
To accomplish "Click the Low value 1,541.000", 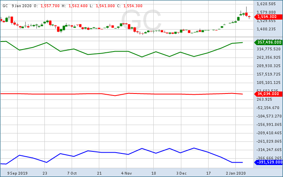I will [x=105, y=6].
